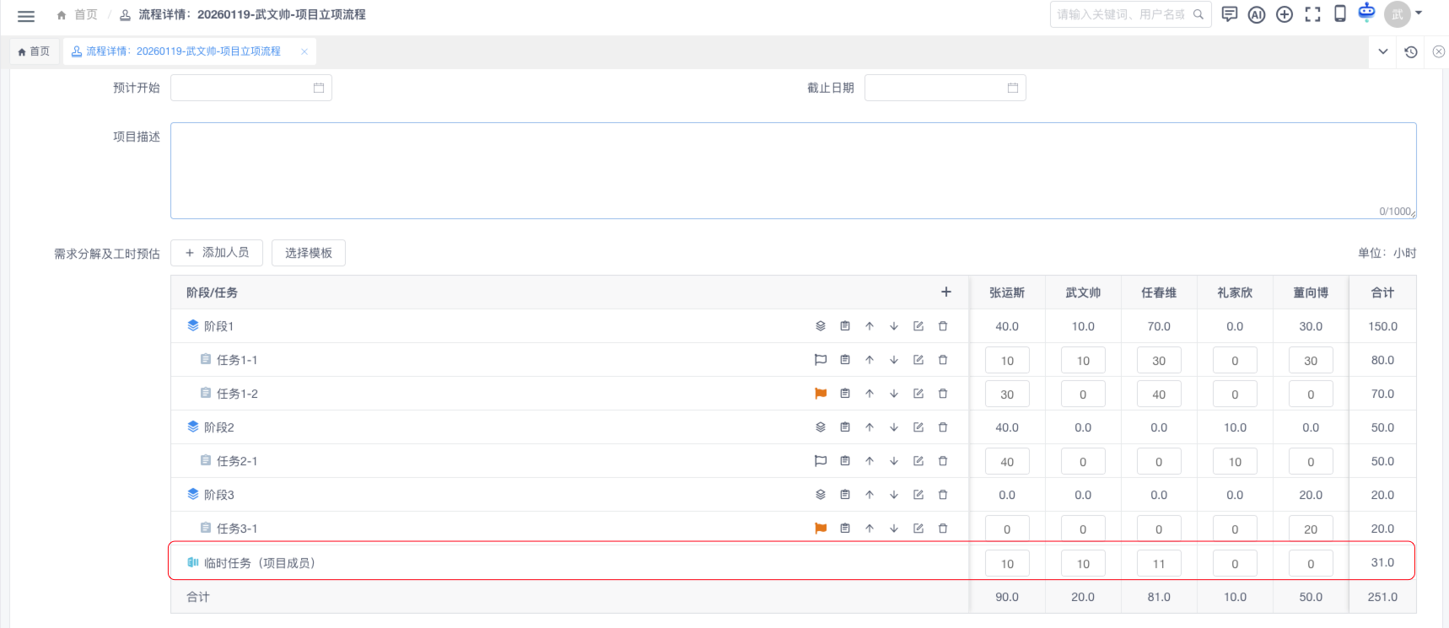Open the 预计开始 date picker
Image resolution: width=1449 pixels, height=628 pixels.
250,88
